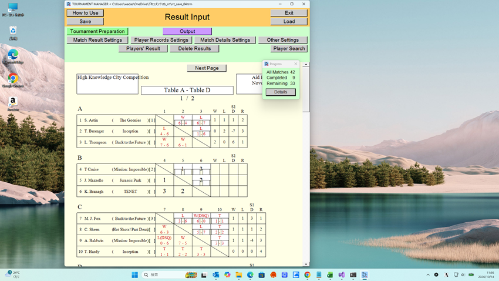The image size is (499, 281).
Task: Click the 'High Knowledge City Competition' title box
Action: [107, 84]
